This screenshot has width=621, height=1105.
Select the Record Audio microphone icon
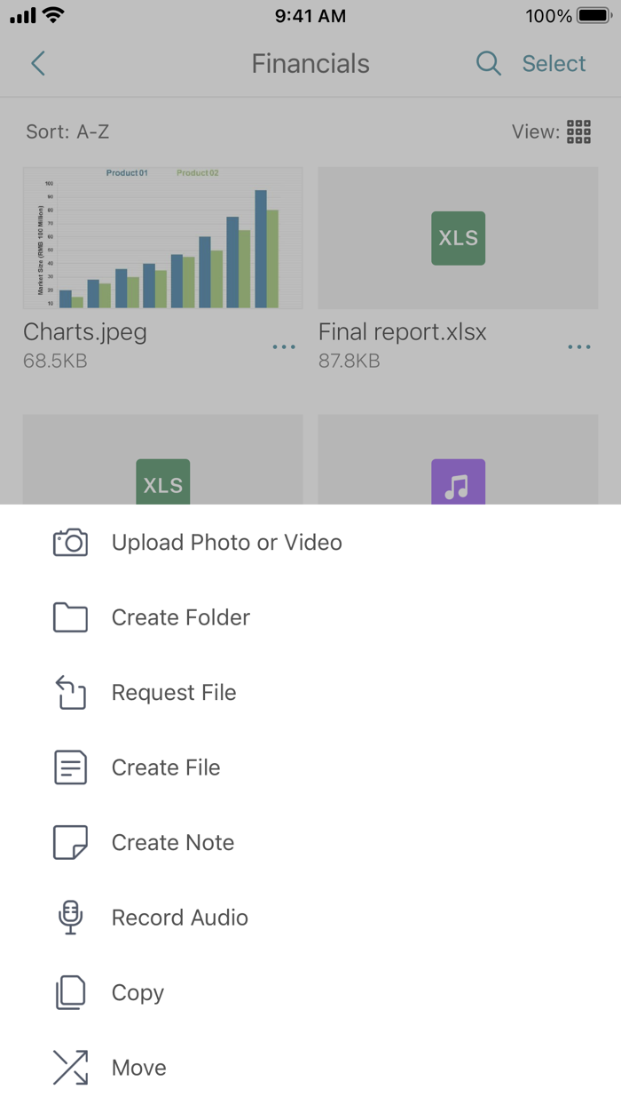pyautogui.click(x=70, y=917)
